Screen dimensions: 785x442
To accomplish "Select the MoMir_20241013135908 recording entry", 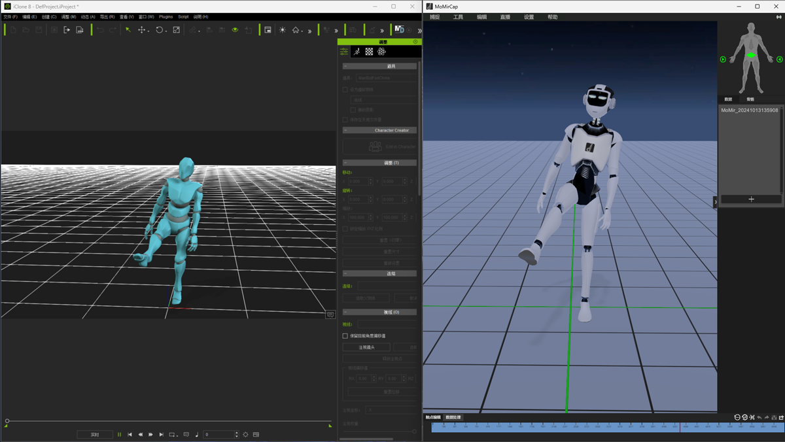I will click(x=749, y=110).
